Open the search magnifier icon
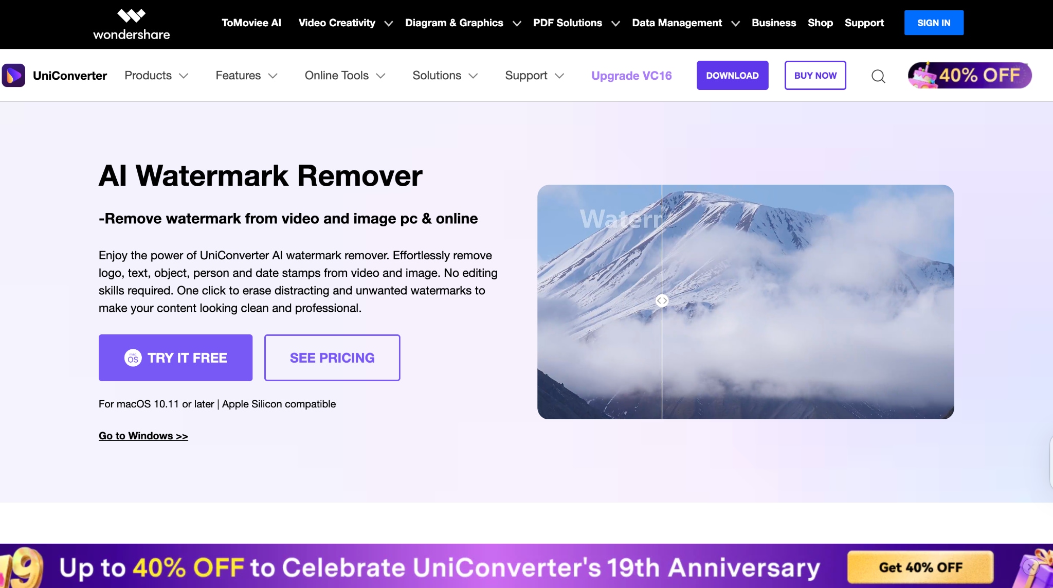1053x588 pixels. (878, 76)
